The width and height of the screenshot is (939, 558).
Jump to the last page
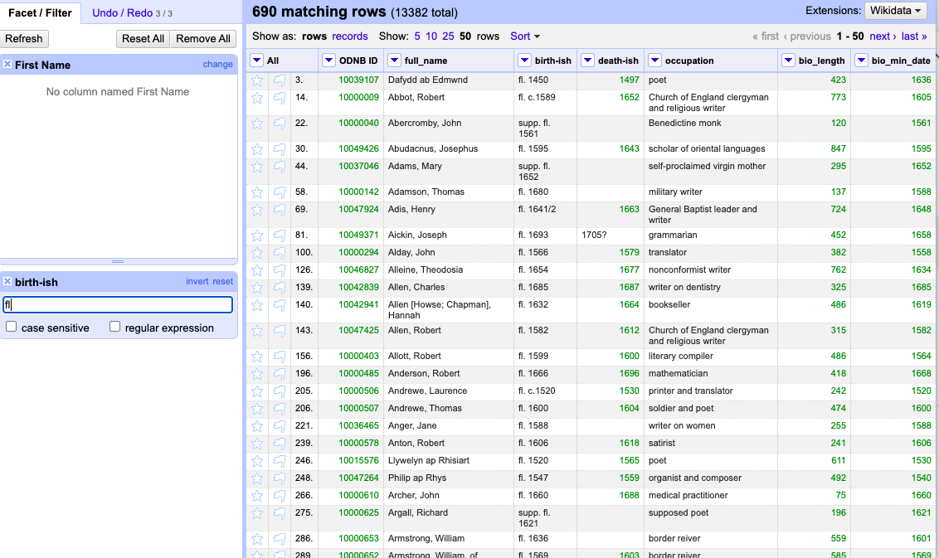click(x=914, y=36)
